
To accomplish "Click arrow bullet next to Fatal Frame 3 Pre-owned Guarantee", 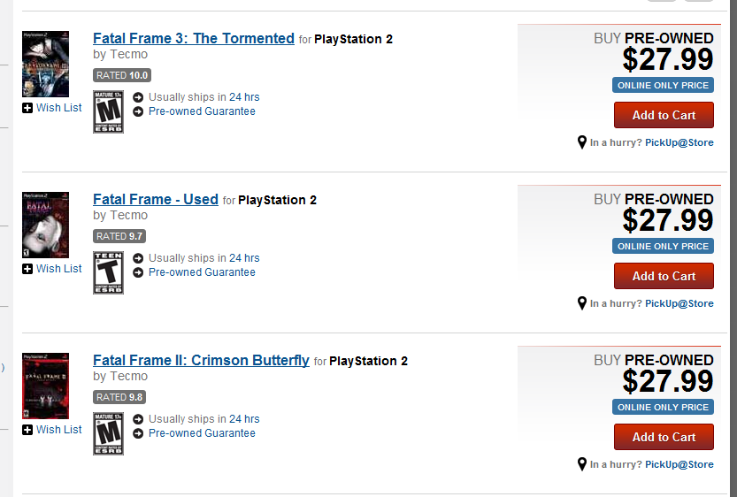I will pos(138,111).
